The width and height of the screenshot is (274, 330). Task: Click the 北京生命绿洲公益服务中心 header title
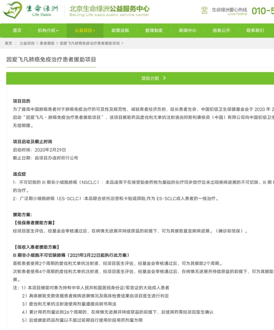pyautogui.click(x=110, y=9)
